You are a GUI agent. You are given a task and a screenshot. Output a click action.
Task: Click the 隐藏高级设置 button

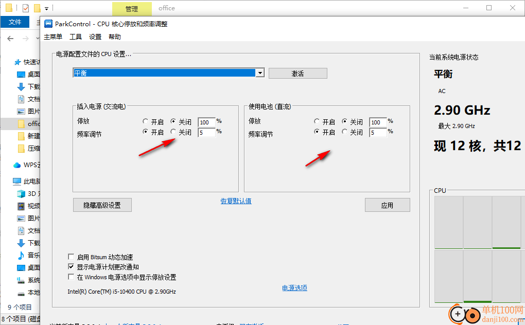tap(102, 205)
